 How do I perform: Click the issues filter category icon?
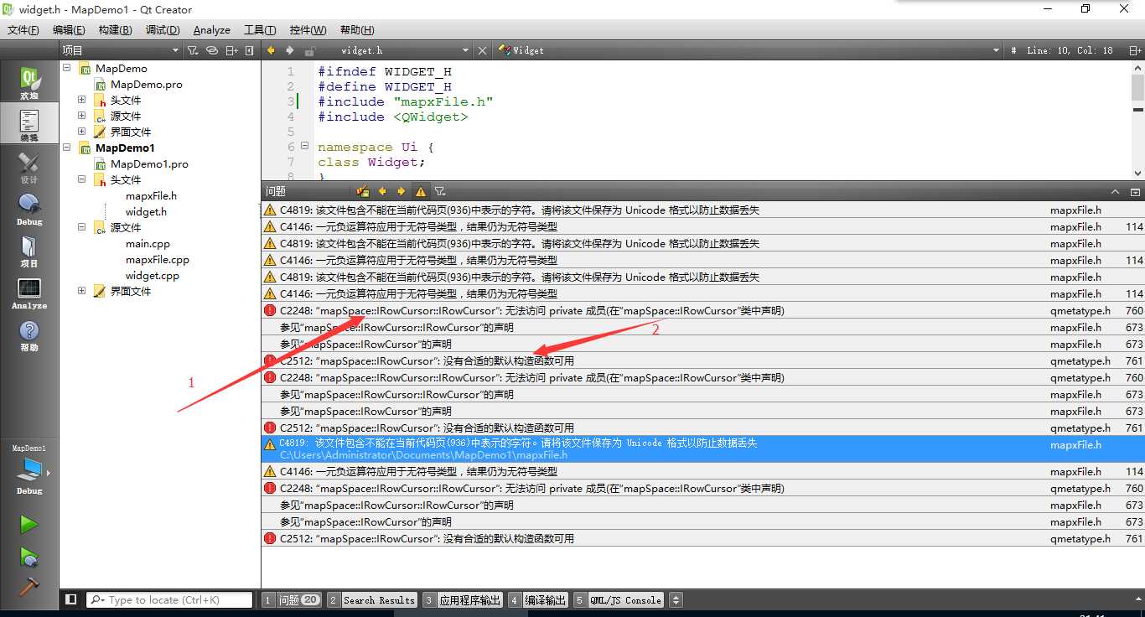[440, 191]
